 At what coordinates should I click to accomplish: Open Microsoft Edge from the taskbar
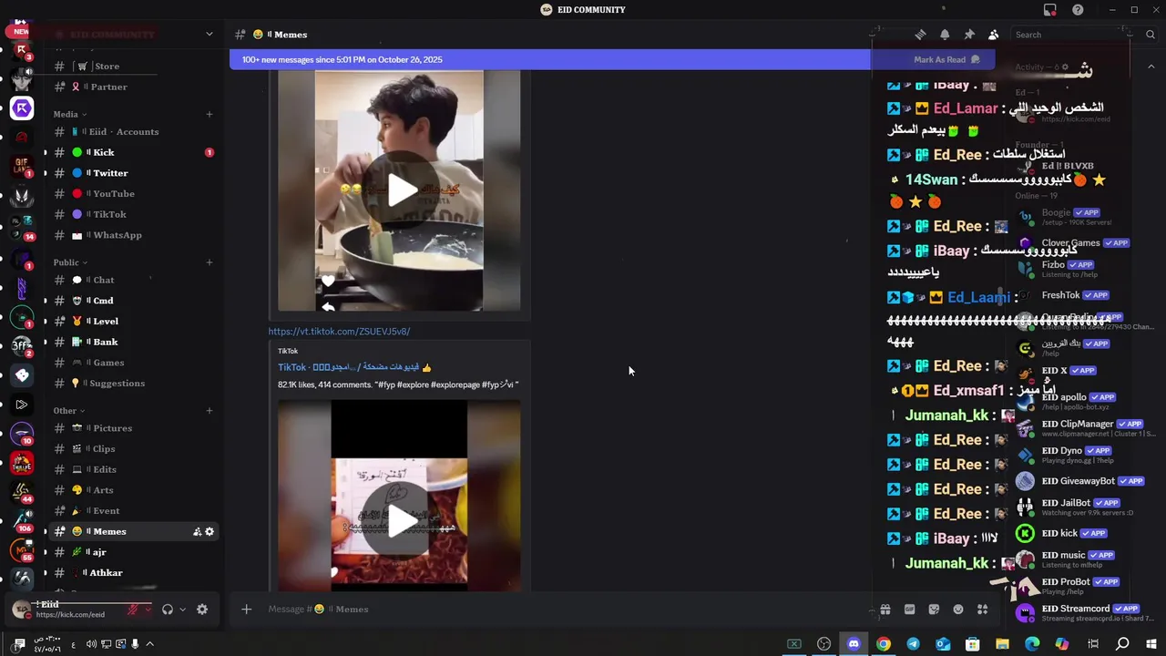coord(1032,644)
